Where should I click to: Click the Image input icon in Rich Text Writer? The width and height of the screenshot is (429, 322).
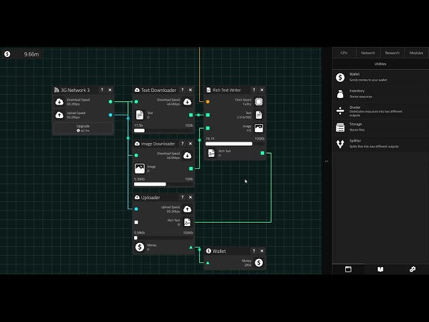tap(259, 128)
